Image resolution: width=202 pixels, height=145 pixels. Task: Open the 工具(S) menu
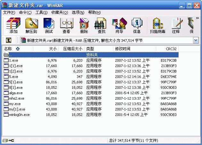(41, 12)
